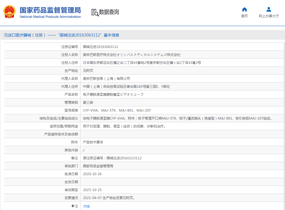Click the approval date 2020-10-26 cell
The width and height of the screenshot is (285, 210).
(92, 174)
